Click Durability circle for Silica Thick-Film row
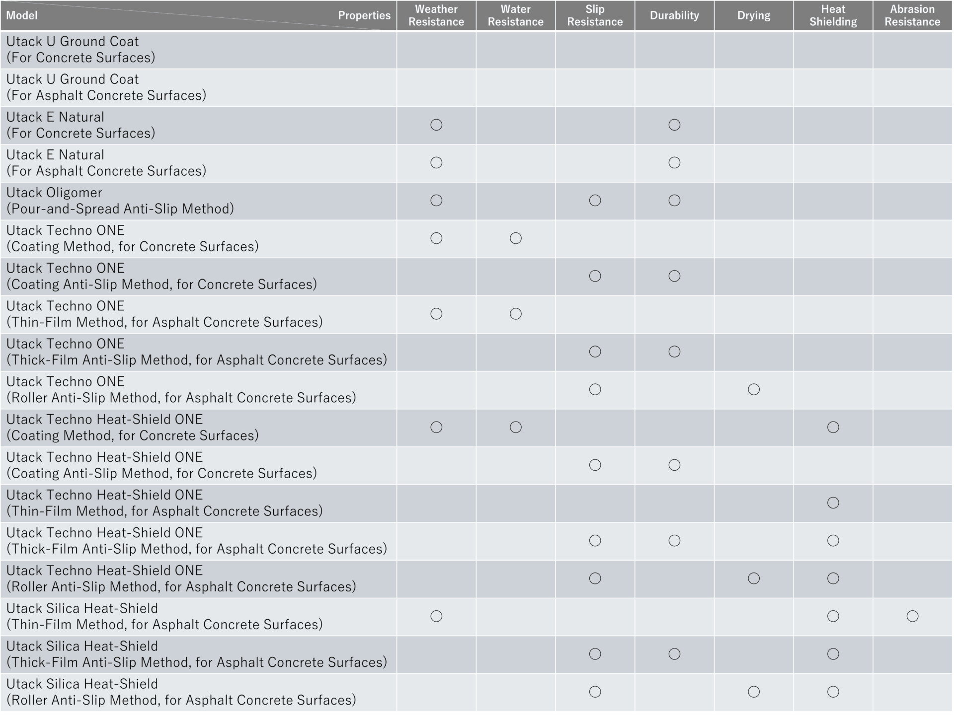Image resolution: width=954 pixels, height=717 pixels. point(674,654)
